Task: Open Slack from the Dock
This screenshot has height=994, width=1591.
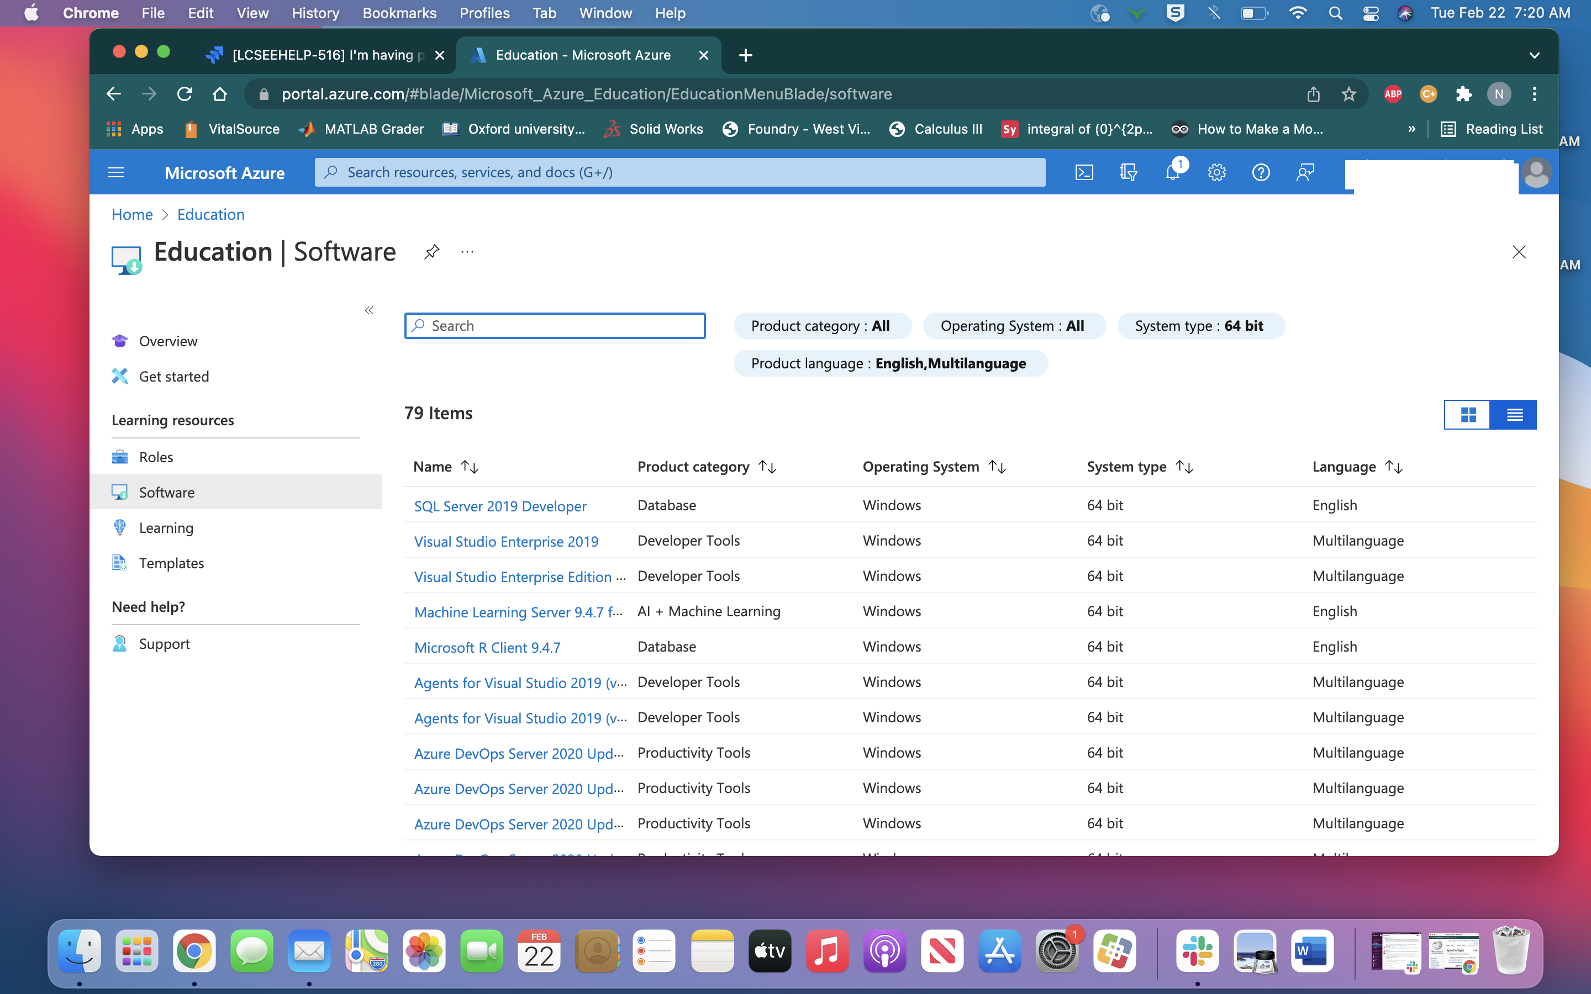Action: pyautogui.click(x=1197, y=951)
